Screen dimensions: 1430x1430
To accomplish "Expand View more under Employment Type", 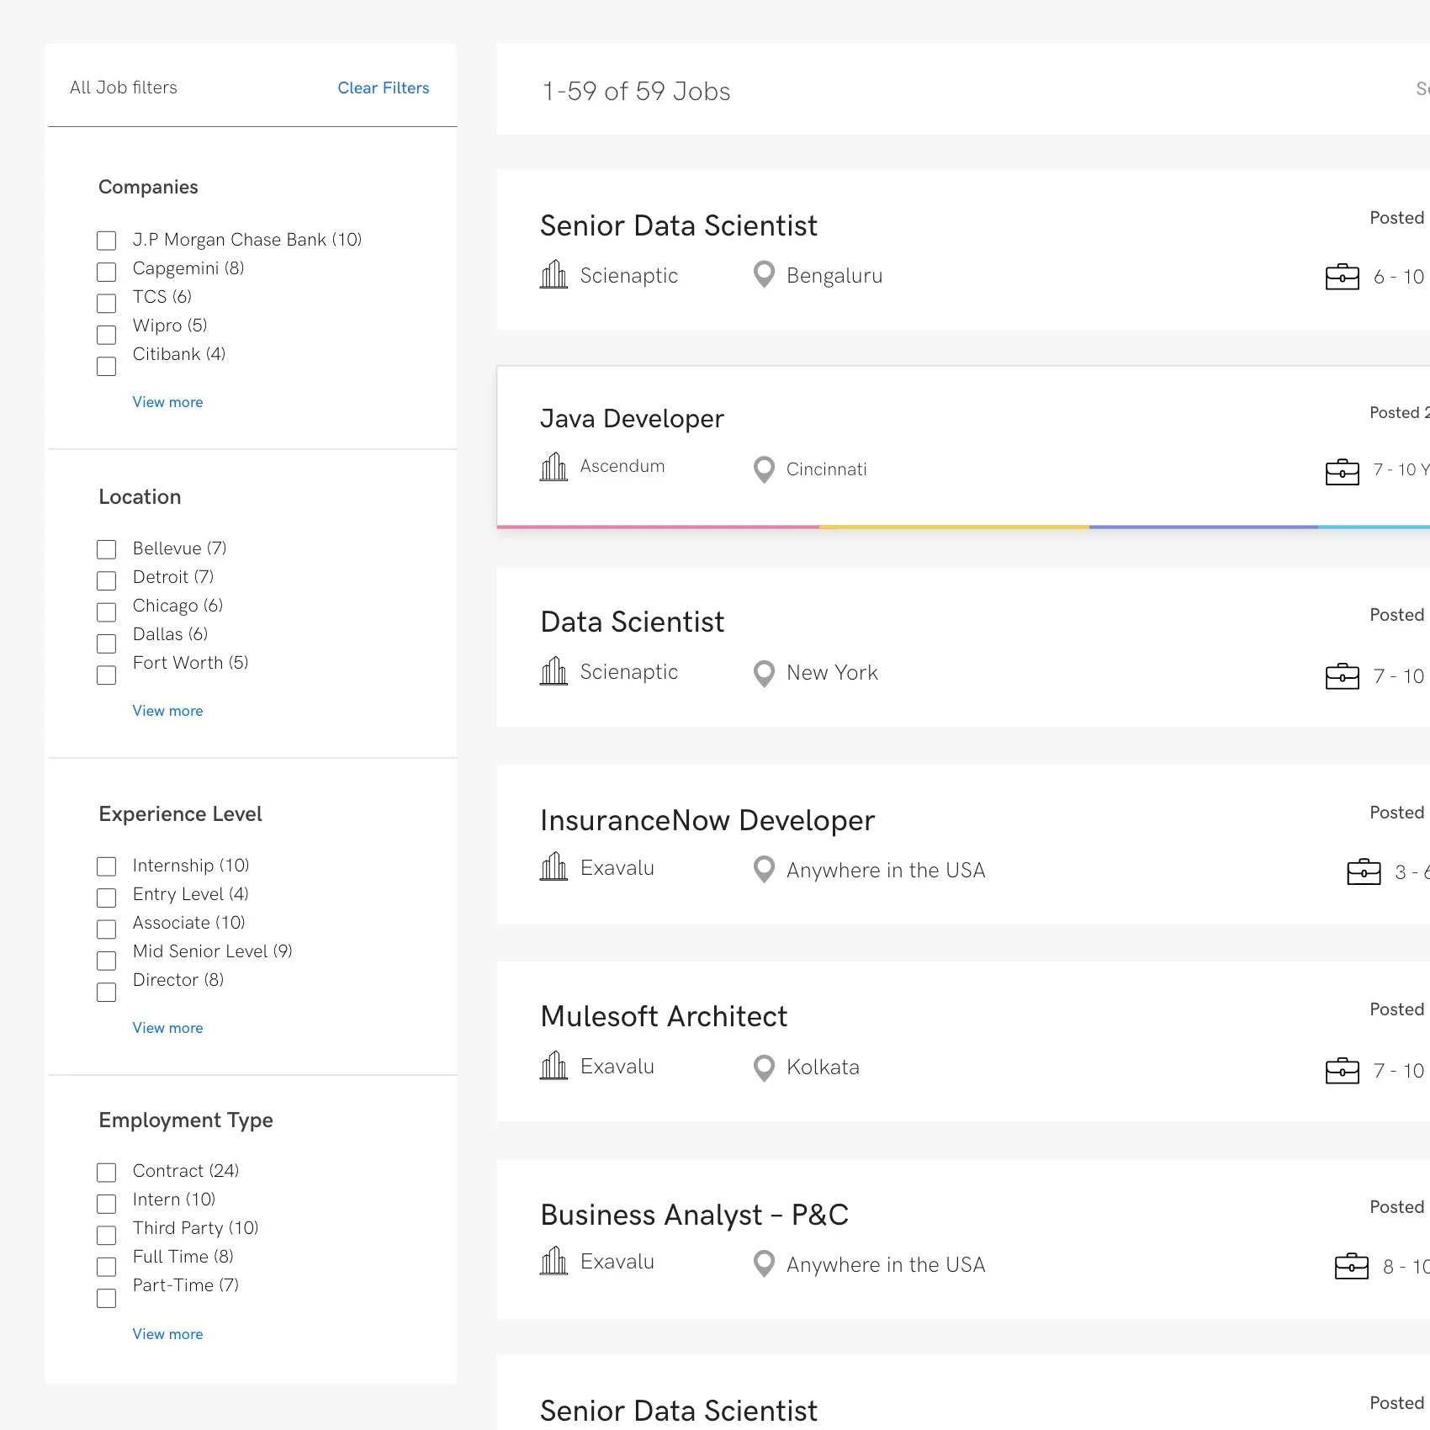I will pyautogui.click(x=167, y=1334).
